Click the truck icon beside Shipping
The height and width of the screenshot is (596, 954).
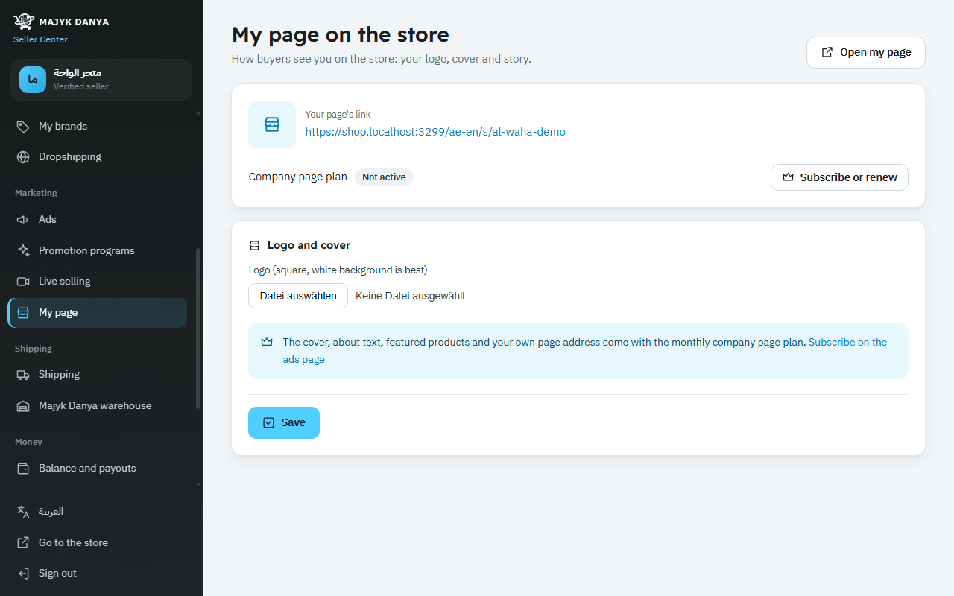click(23, 375)
